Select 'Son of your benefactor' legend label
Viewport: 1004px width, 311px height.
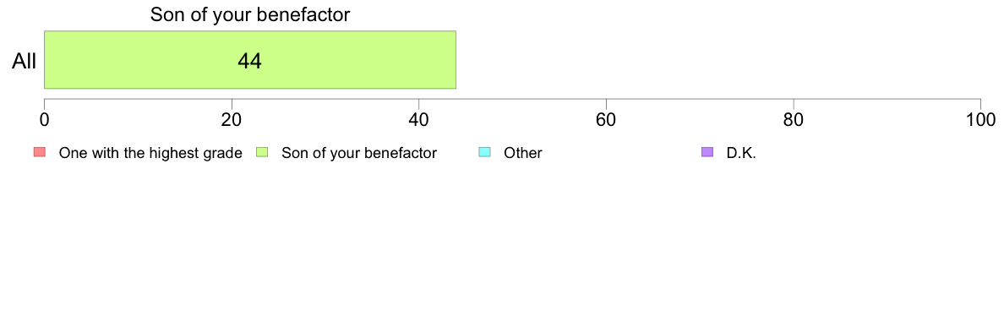pos(359,153)
